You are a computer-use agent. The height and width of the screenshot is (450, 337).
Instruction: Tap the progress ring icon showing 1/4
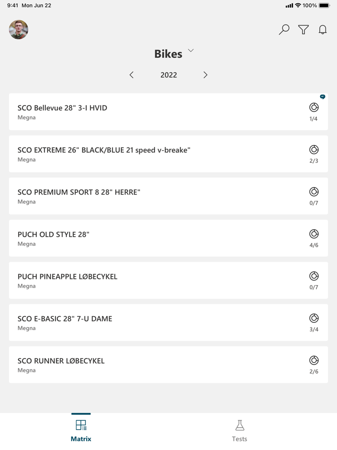(x=314, y=107)
